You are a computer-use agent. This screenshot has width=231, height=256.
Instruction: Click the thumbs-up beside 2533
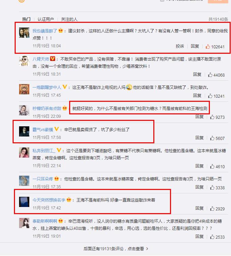tap(212, 237)
